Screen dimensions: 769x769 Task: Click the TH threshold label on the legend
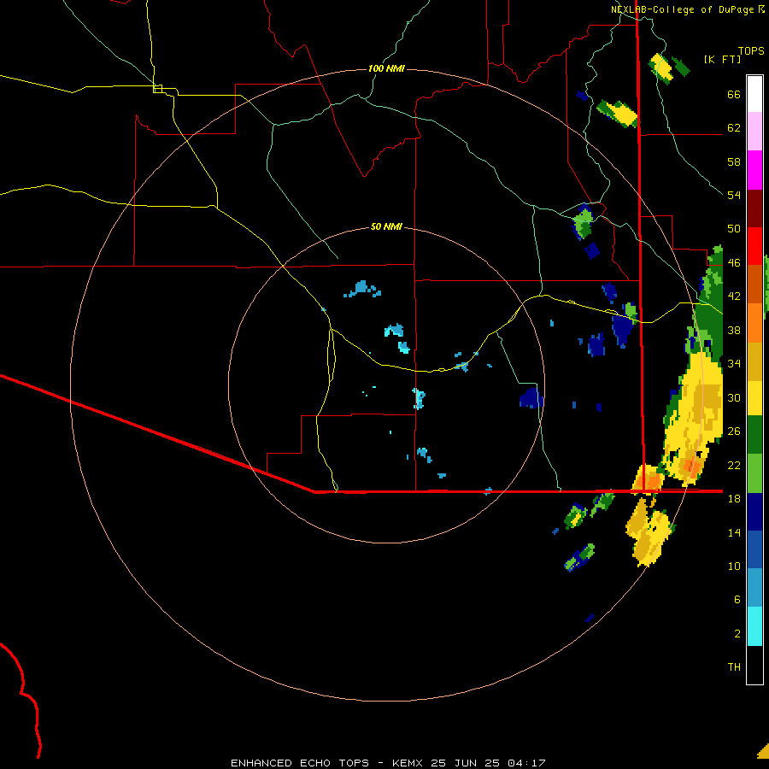click(734, 667)
